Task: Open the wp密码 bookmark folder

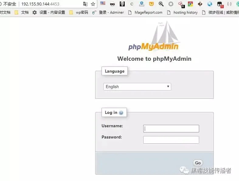Action: [79, 12]
